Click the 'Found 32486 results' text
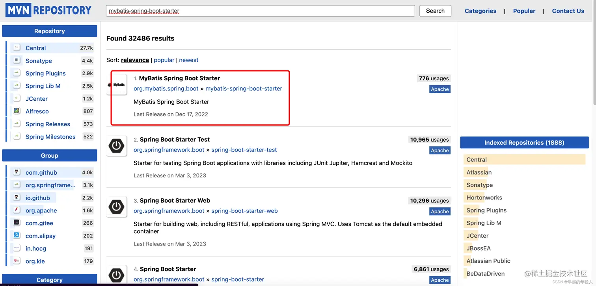This screenshot has width=596, height=286. pos(140,38)
